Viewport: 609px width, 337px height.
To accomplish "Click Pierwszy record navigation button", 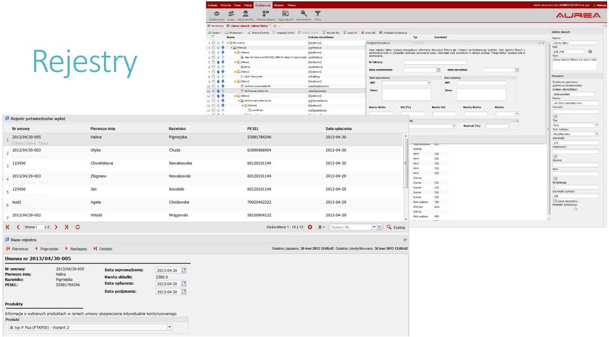I will [x=17, y=249].
